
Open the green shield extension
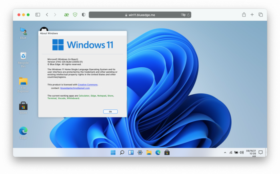[75, 15]
